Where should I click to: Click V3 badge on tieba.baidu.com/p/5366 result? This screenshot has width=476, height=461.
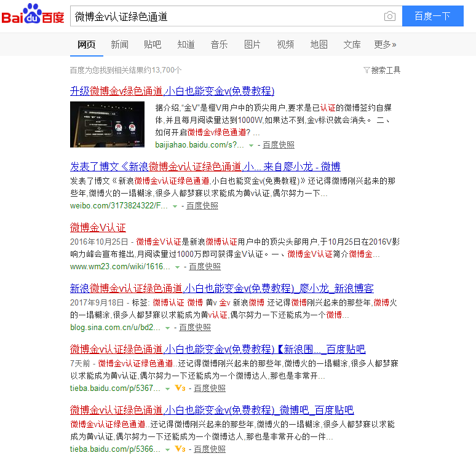click(180, 449)
